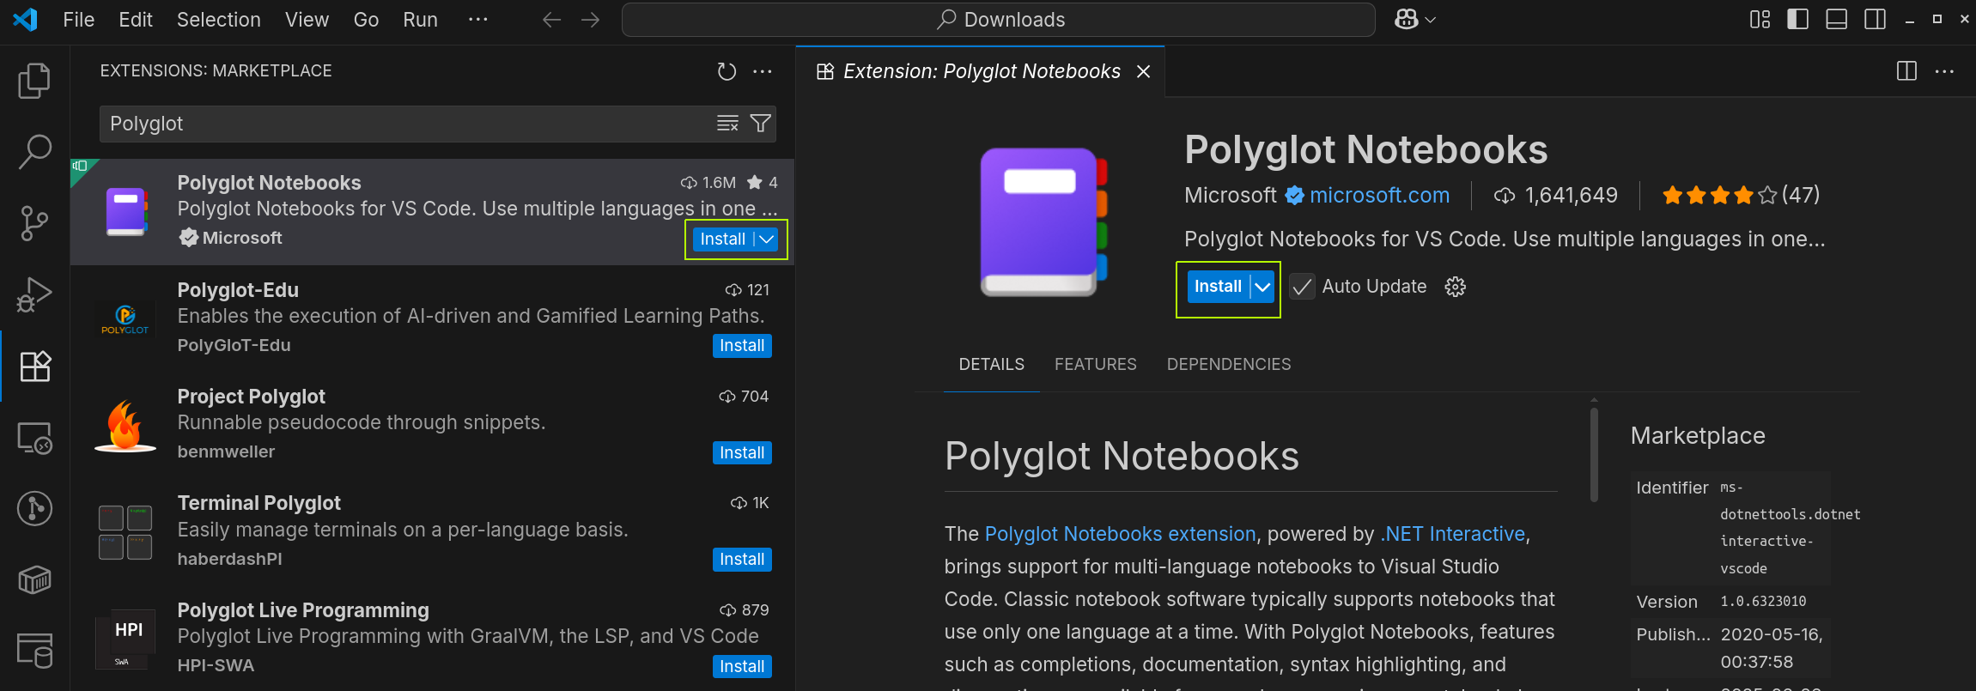Open the Edit menu
This screenshot has height=691, width=1976.
click(136, 20)
